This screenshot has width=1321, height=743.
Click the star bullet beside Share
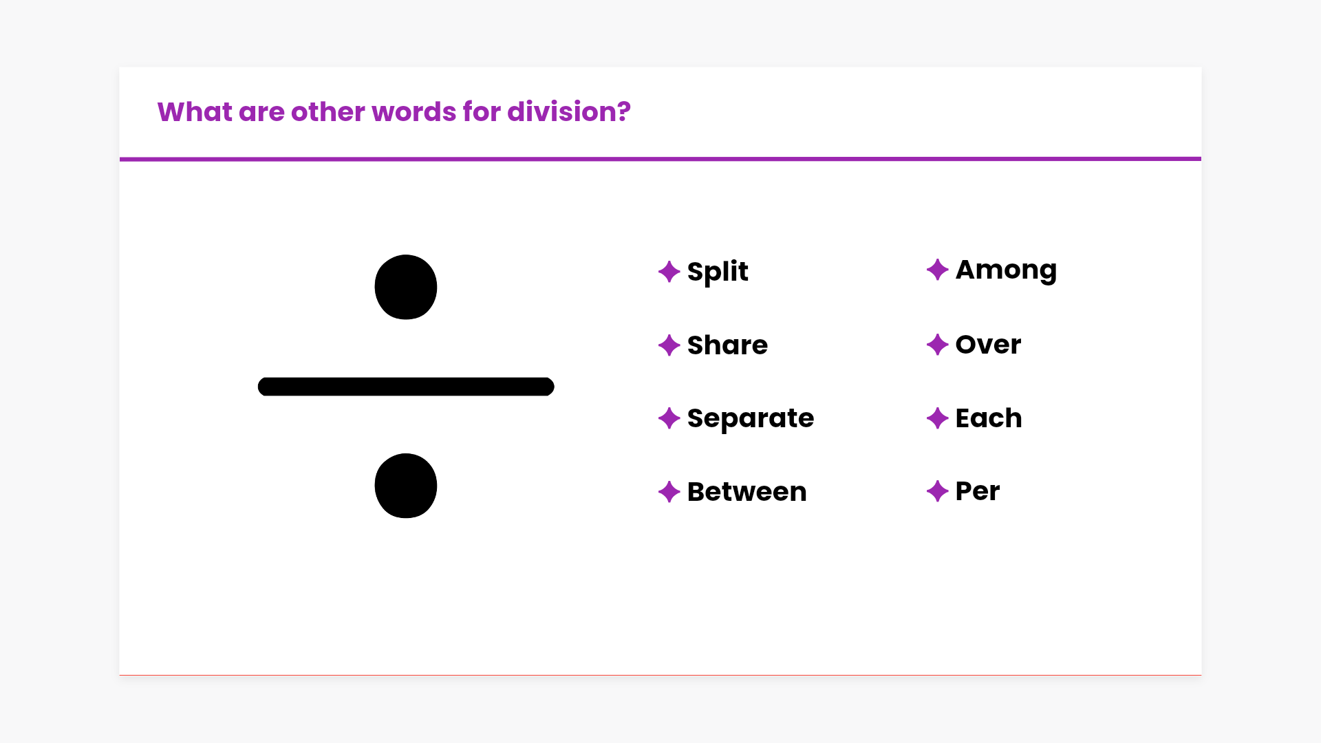[669, 345]
